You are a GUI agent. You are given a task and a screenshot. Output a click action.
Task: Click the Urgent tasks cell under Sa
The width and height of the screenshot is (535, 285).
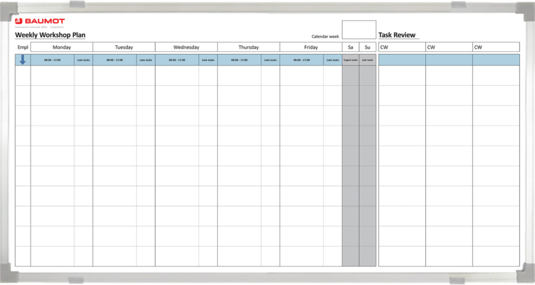pos(351,60)
